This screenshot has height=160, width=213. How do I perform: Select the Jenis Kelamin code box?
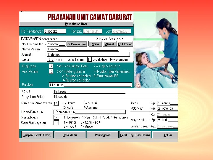click(89, 60)
